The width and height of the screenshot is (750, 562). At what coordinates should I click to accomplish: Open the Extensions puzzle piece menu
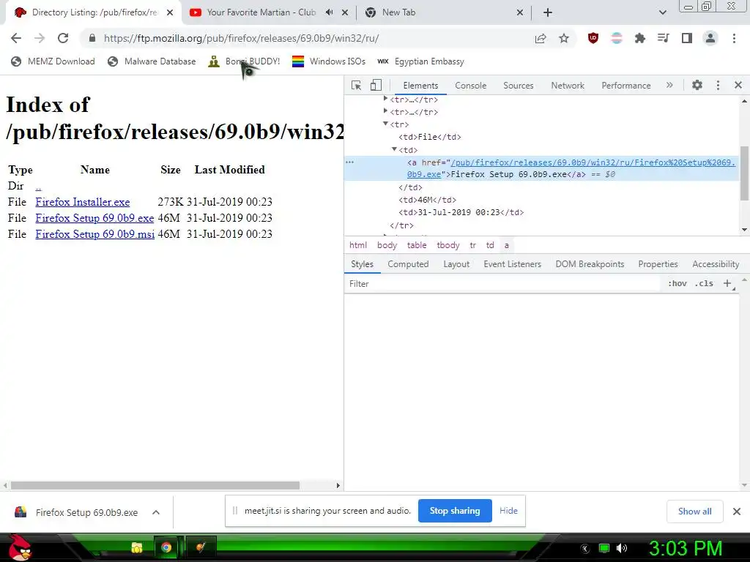click(x=639, y=38)
